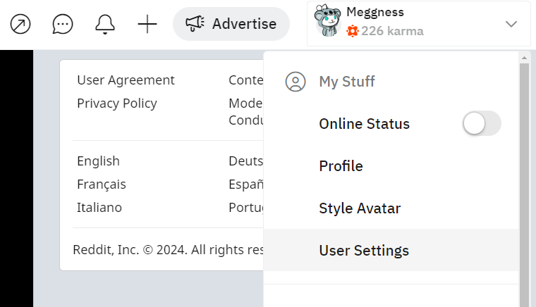Click the orange karma badge icon
536x307 pixels.
click(353, 31)
